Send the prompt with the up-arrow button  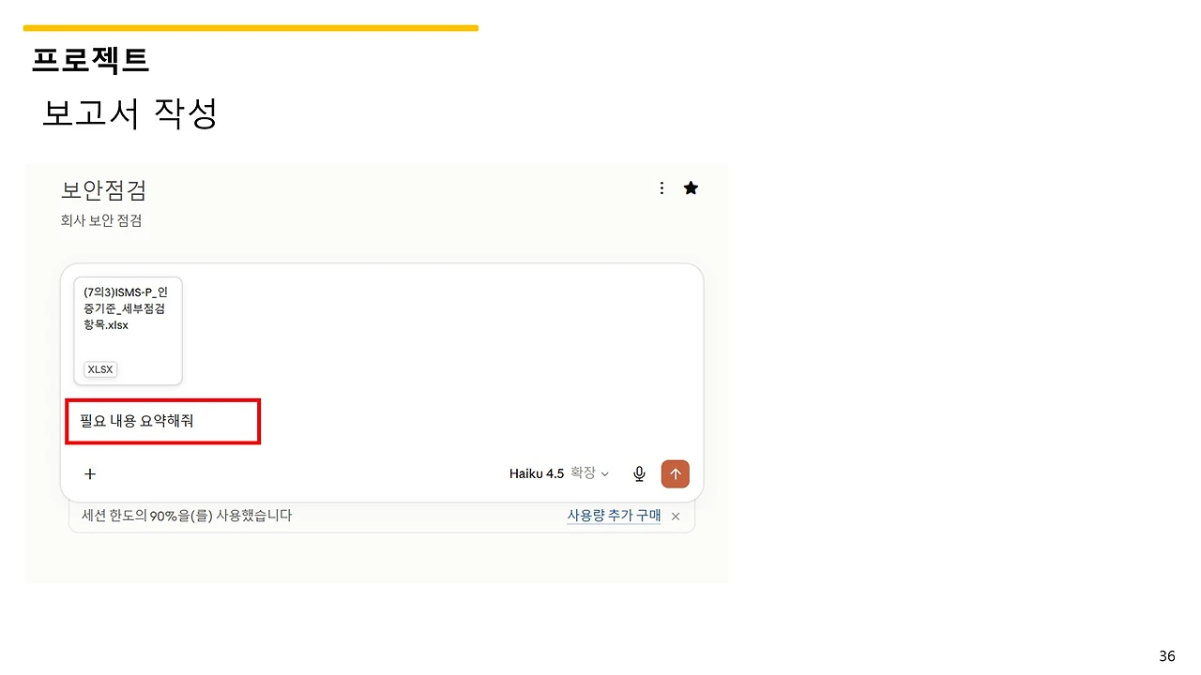(675, 473)
